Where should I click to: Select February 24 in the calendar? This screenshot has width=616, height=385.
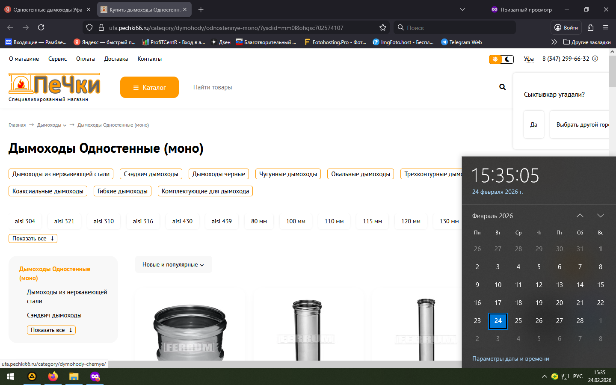tap(498, 321)
